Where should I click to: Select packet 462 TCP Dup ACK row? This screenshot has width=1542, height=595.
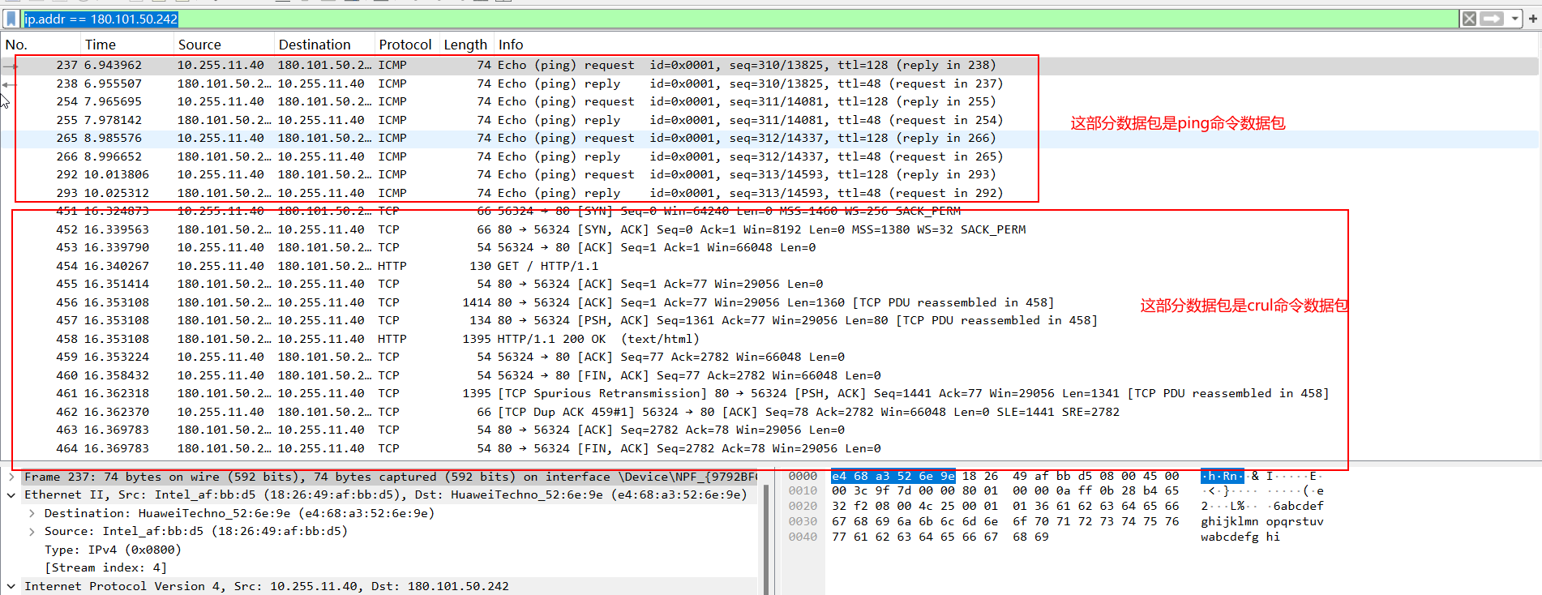pos(769,412)
